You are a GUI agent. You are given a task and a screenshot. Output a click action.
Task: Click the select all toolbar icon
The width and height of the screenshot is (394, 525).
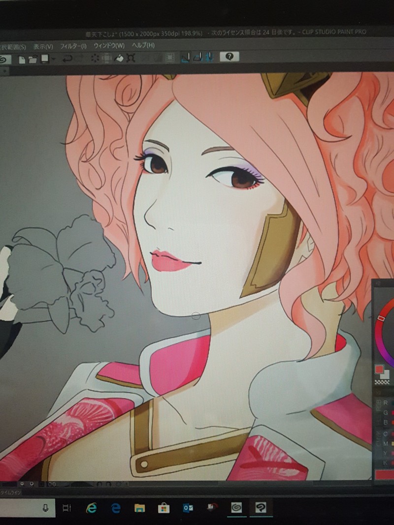click(x=170, y=57)
